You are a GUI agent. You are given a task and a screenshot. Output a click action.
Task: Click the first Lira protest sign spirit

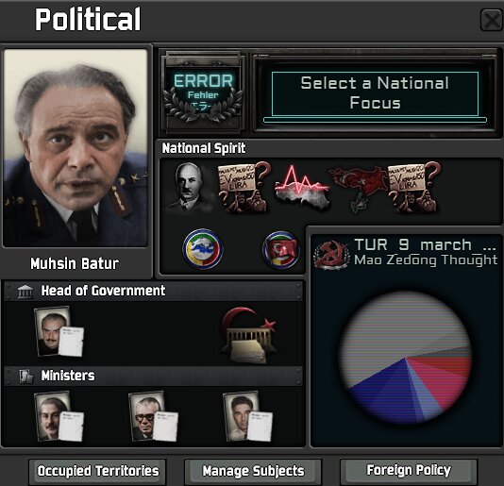coord(244,187)
